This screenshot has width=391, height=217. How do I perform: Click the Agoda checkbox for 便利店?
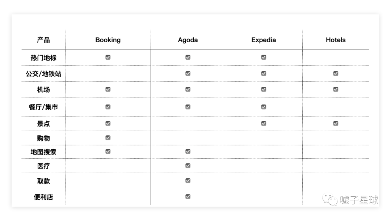pos(188,197)
